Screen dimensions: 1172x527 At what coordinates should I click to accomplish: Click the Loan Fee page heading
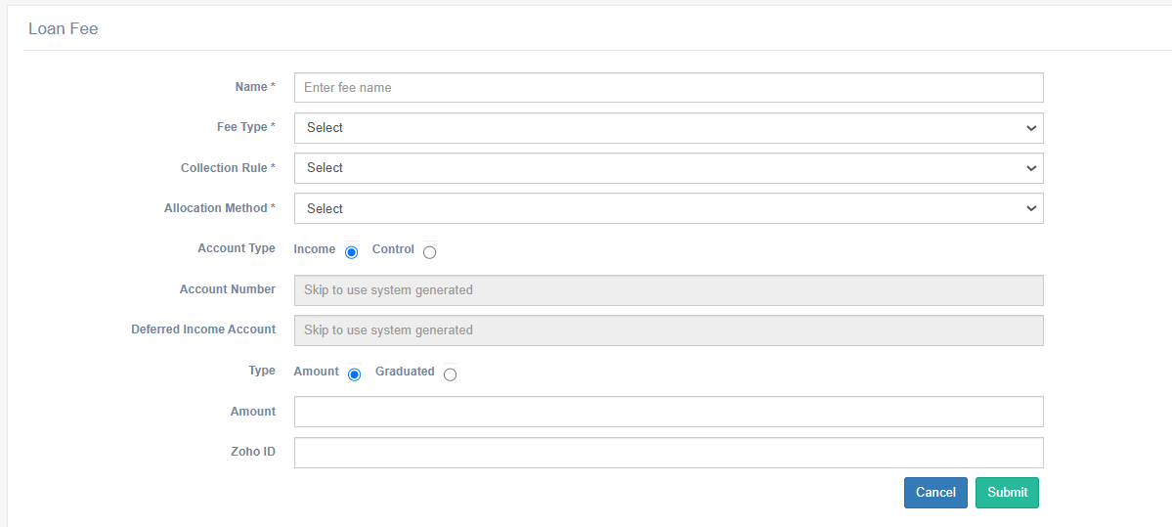(64, 29)
